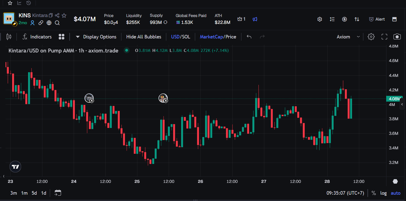Click the TradingView logo

pos(15,167)
